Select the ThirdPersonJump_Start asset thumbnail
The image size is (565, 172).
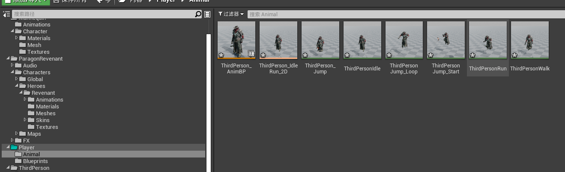click(x=446, y=40)
